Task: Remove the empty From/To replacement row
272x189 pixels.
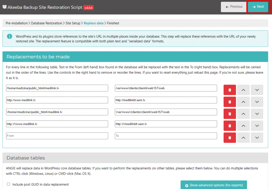Action: (x=230, y=138)
